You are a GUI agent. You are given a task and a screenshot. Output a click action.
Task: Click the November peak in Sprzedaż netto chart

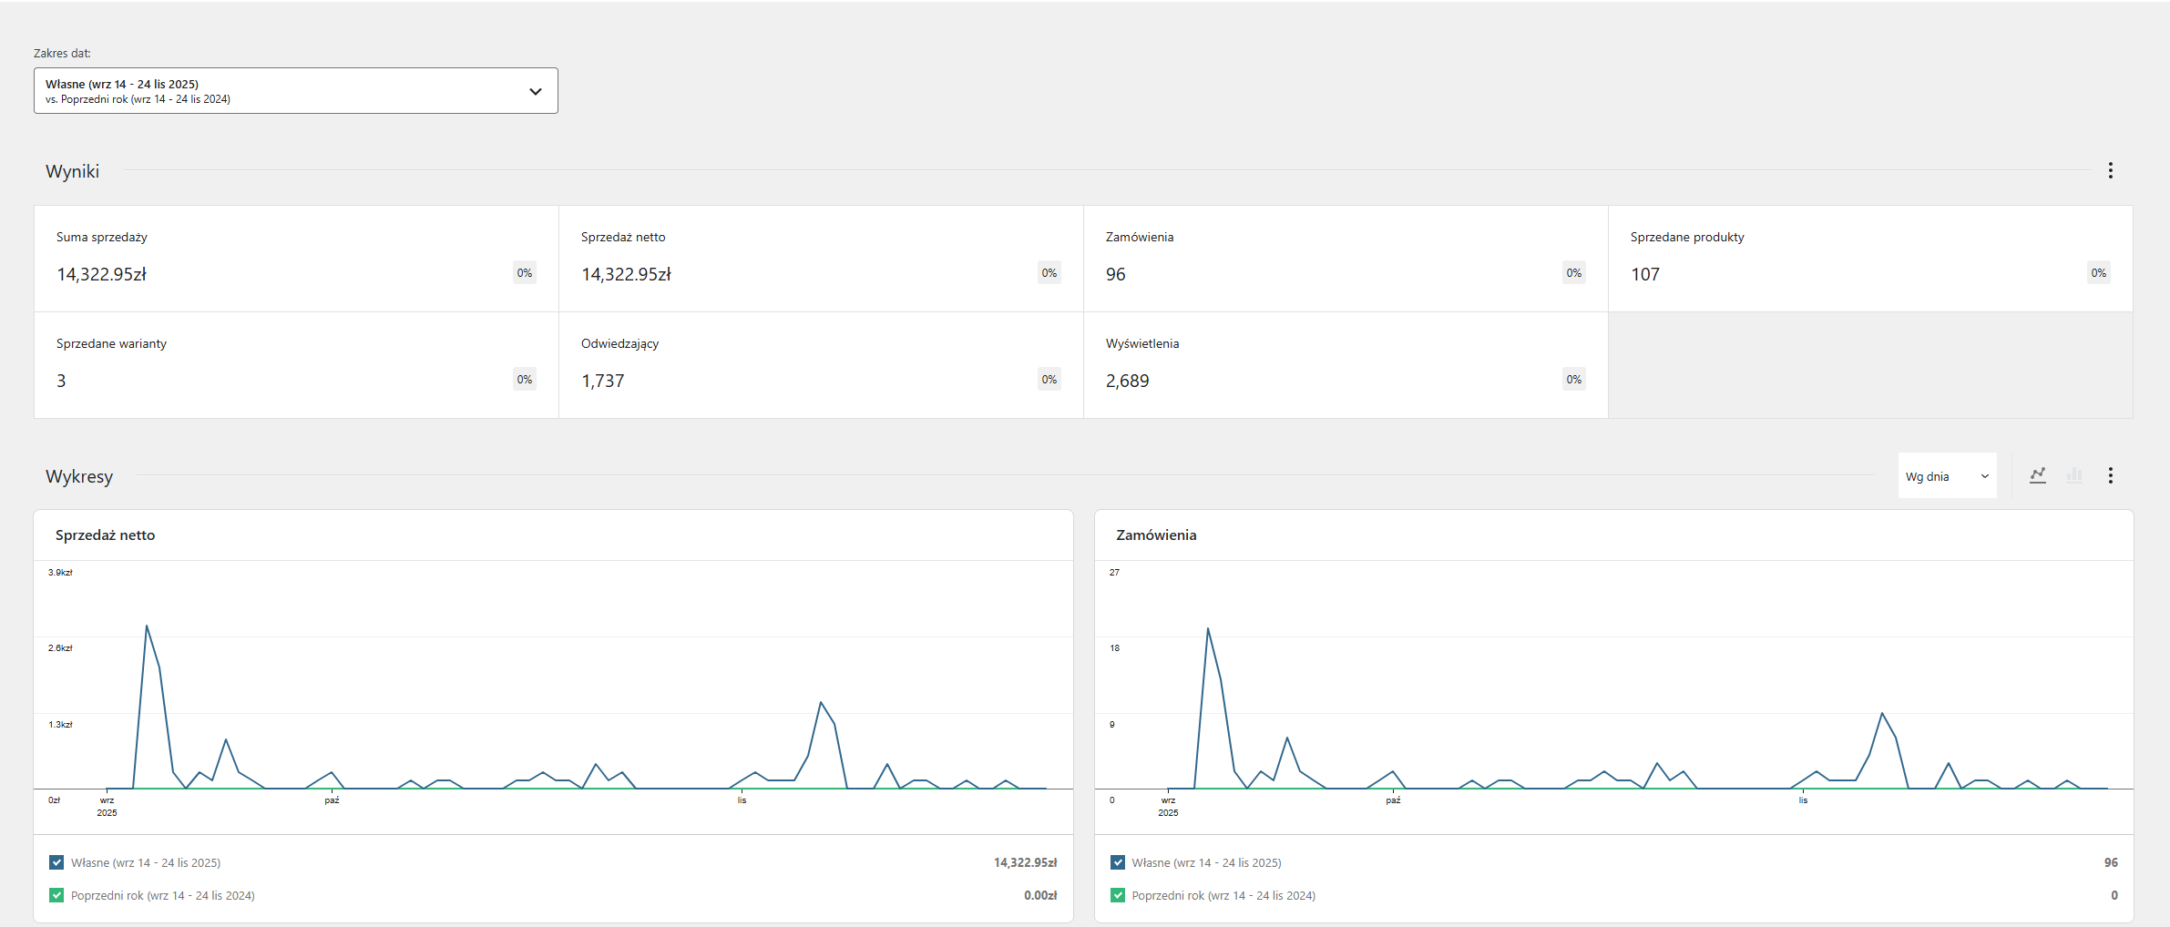[x=821, y=703]
